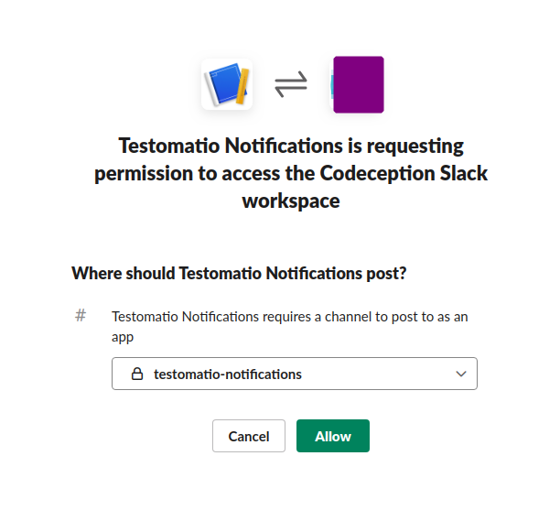This screenshot has width=560, height=521.
Task: Click the Testomatio blueprint app icon
Action: pyautogui.click(x=227, y=84)
